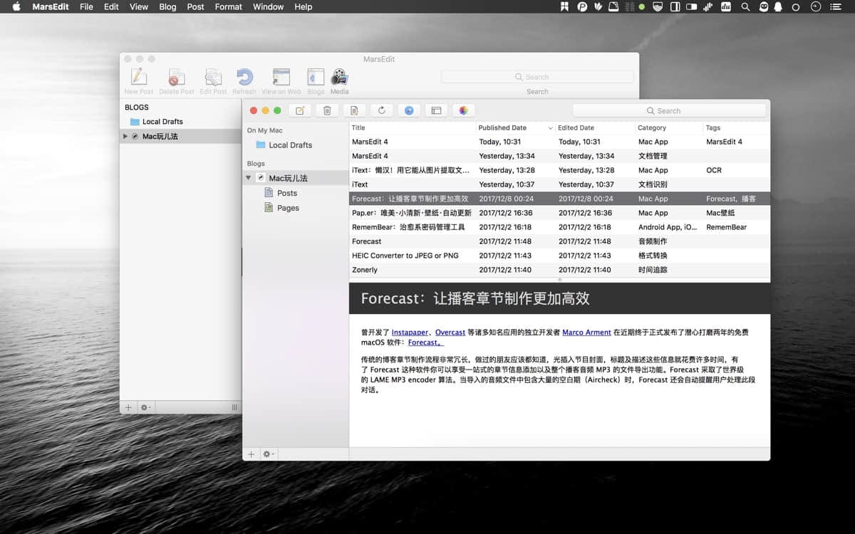
Task: Open the Format menu
Action: (228, 6)
